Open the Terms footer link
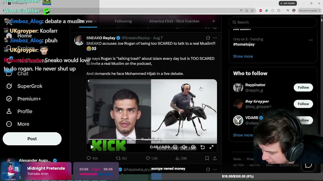This screenshot has width=323, height=181. click(237, 159)
